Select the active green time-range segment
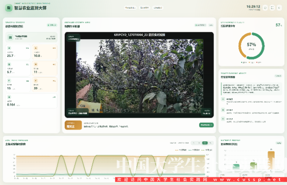This screenshot has width=287, height=185. [x=205, y=143]
